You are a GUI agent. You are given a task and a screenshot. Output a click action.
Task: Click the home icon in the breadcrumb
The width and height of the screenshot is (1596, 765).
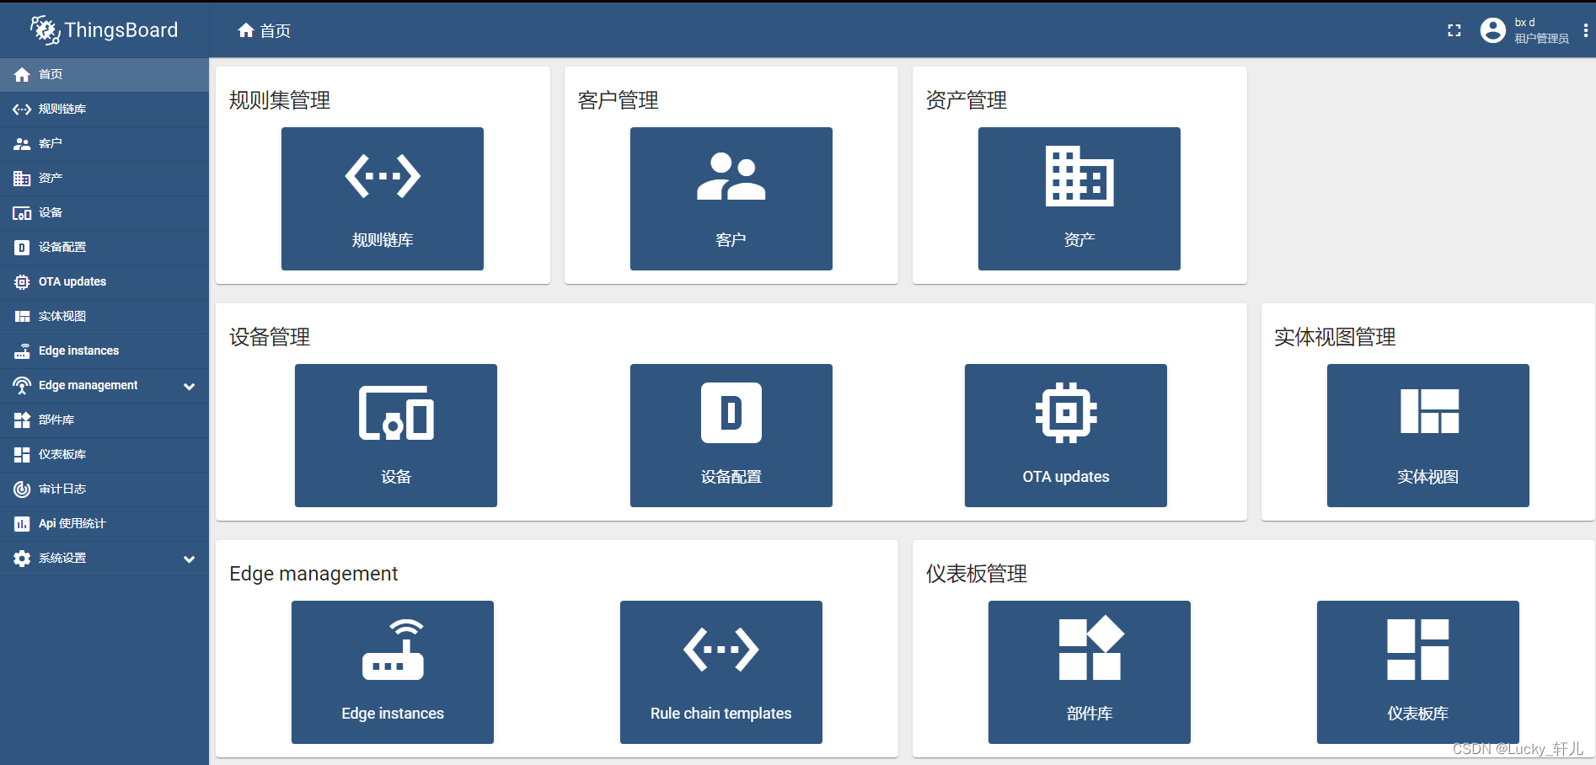pyautogui.click(x=246, y=30)
